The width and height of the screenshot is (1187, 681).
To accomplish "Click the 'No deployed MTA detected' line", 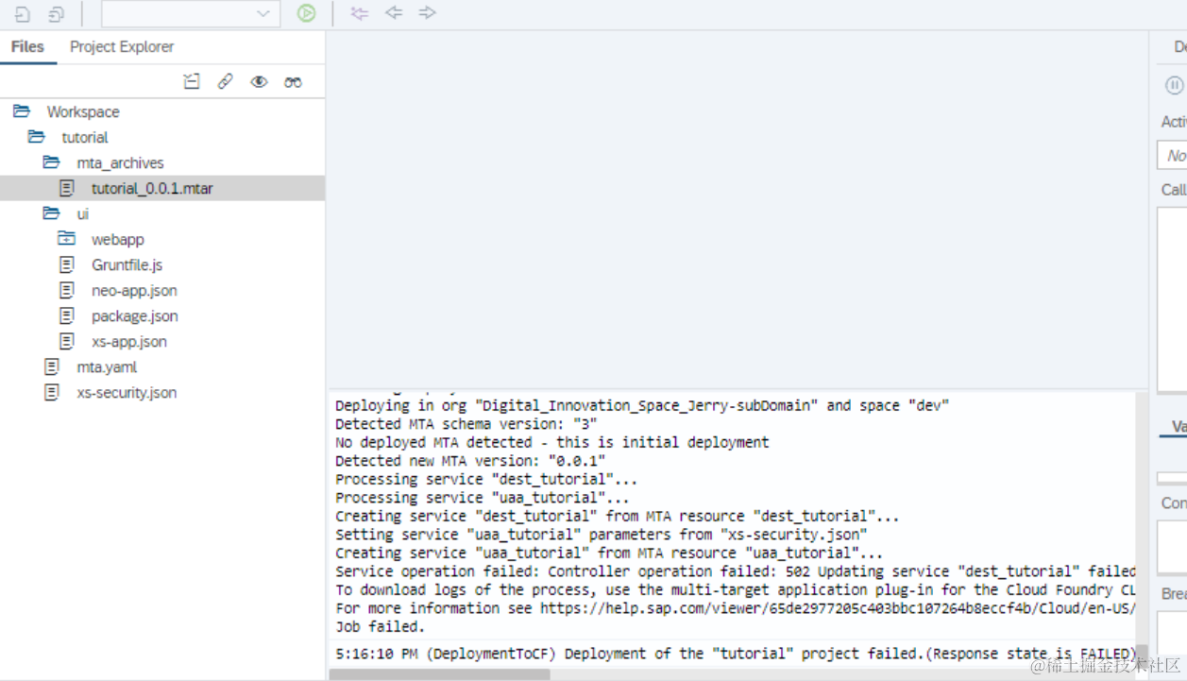I will click(552, 442).
